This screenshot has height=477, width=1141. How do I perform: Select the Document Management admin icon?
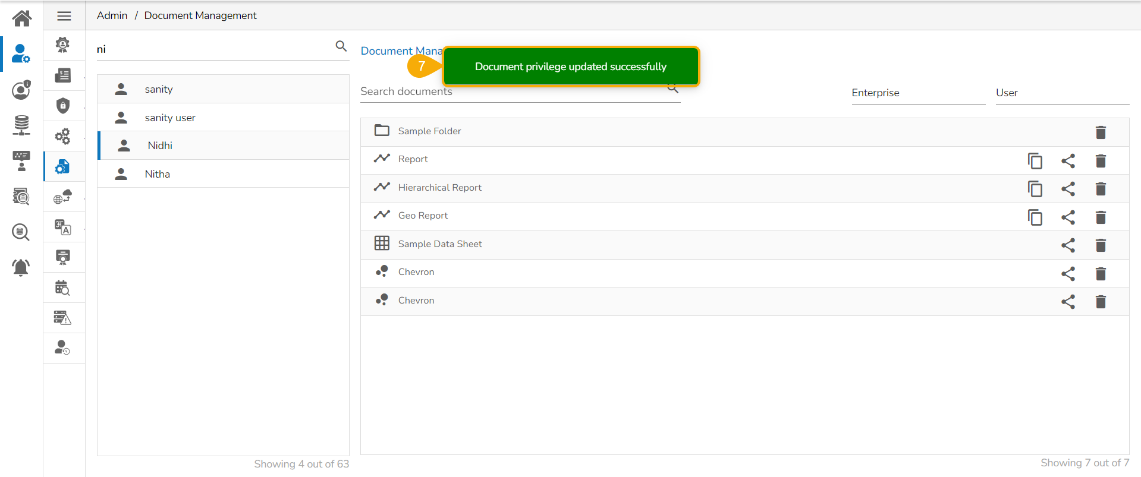[62, 166]
